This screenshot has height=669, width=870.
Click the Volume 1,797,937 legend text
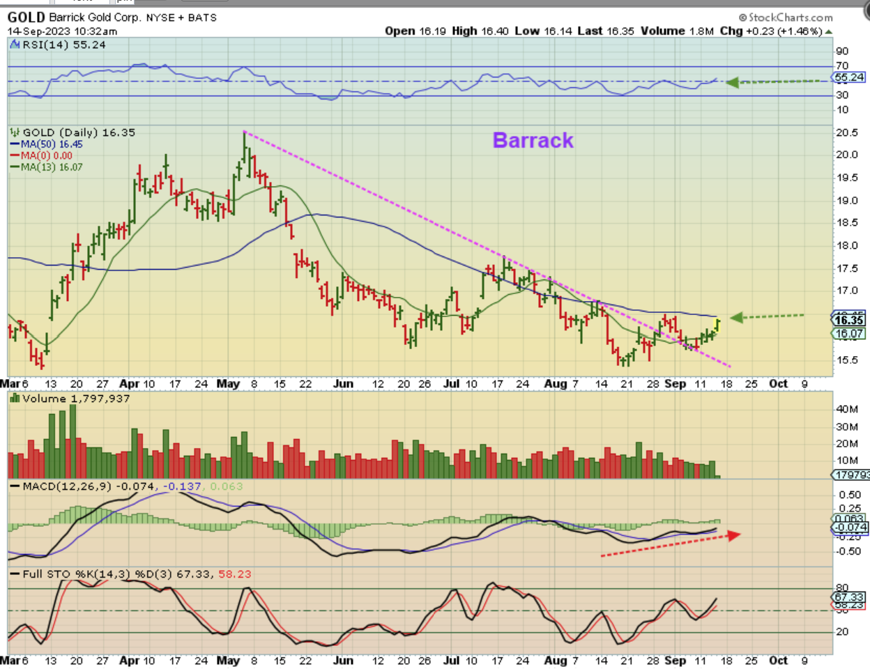pyautogui.click(x=76, y=399)
